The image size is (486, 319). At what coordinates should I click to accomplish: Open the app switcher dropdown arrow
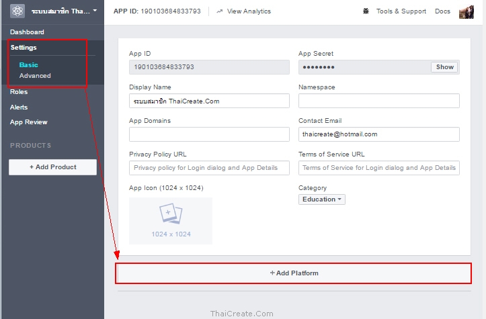95,11
